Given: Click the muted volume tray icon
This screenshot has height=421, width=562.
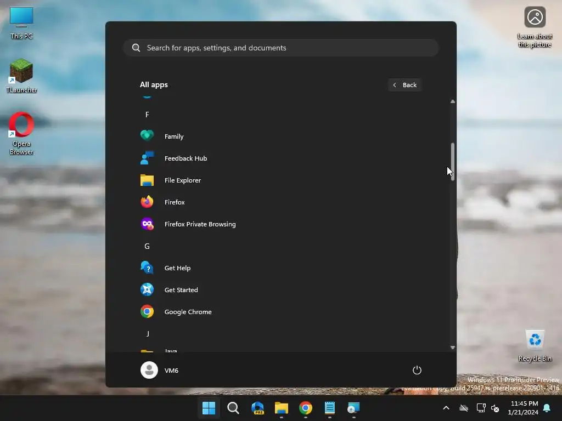Looking at the screenshot, I should click(495, 408).
